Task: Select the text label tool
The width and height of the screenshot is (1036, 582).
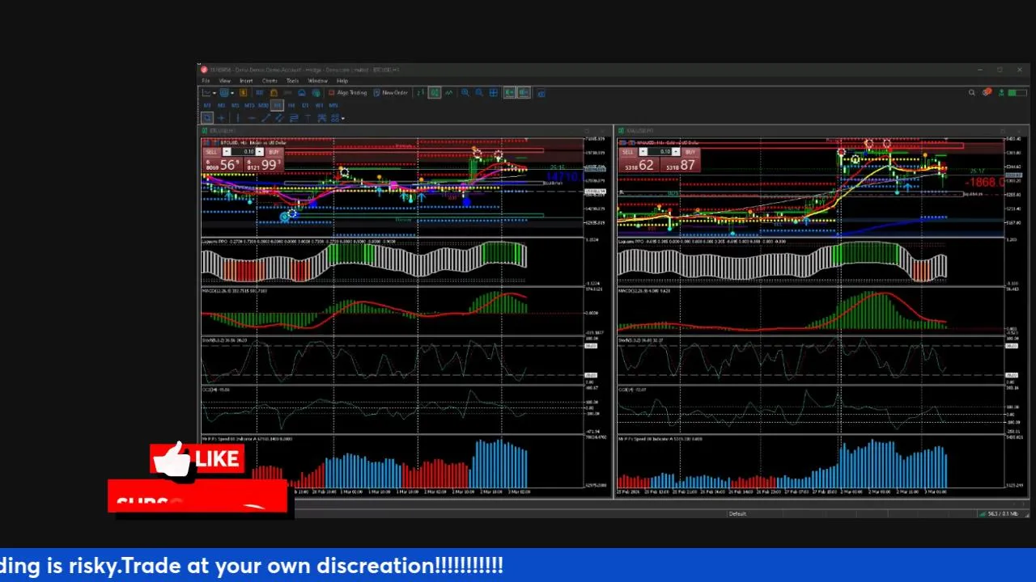Action: pos(308,118)
